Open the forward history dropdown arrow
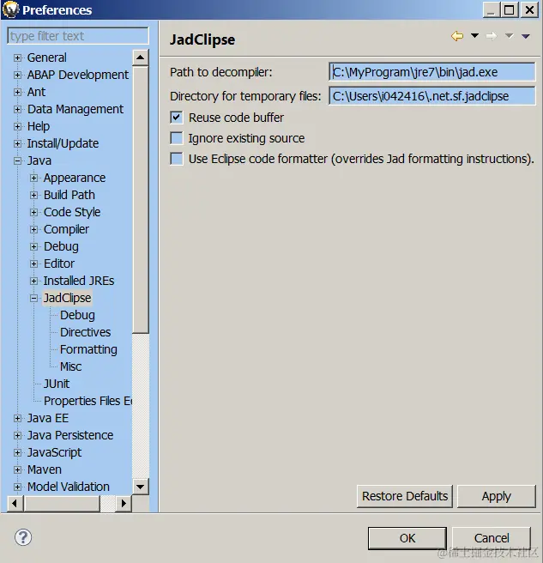 [509, 35]
